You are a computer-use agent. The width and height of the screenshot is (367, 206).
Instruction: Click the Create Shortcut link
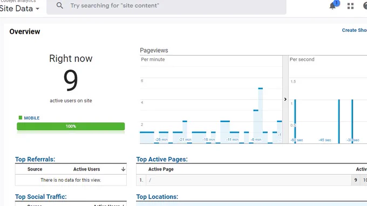point(355,30)
